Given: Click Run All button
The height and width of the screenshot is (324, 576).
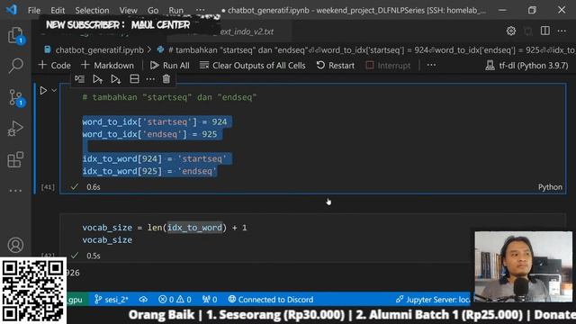Looking at the screenshot, I should 170,66.
